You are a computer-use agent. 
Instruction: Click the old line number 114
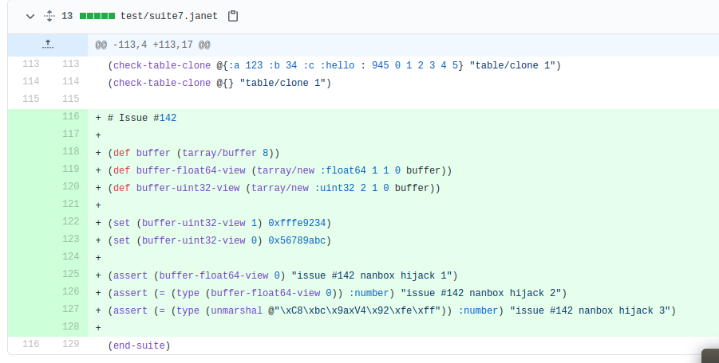tap(30, 81)
